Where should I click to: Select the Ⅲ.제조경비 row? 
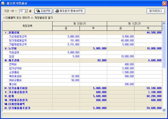coord(82,60)
